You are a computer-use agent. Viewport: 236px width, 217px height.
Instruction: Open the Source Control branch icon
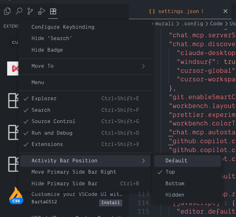coord(30,11)
